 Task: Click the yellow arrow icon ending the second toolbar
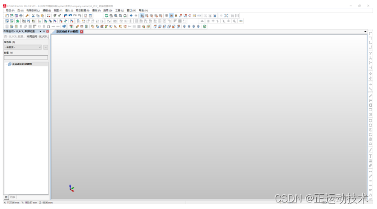coord(241,21)
